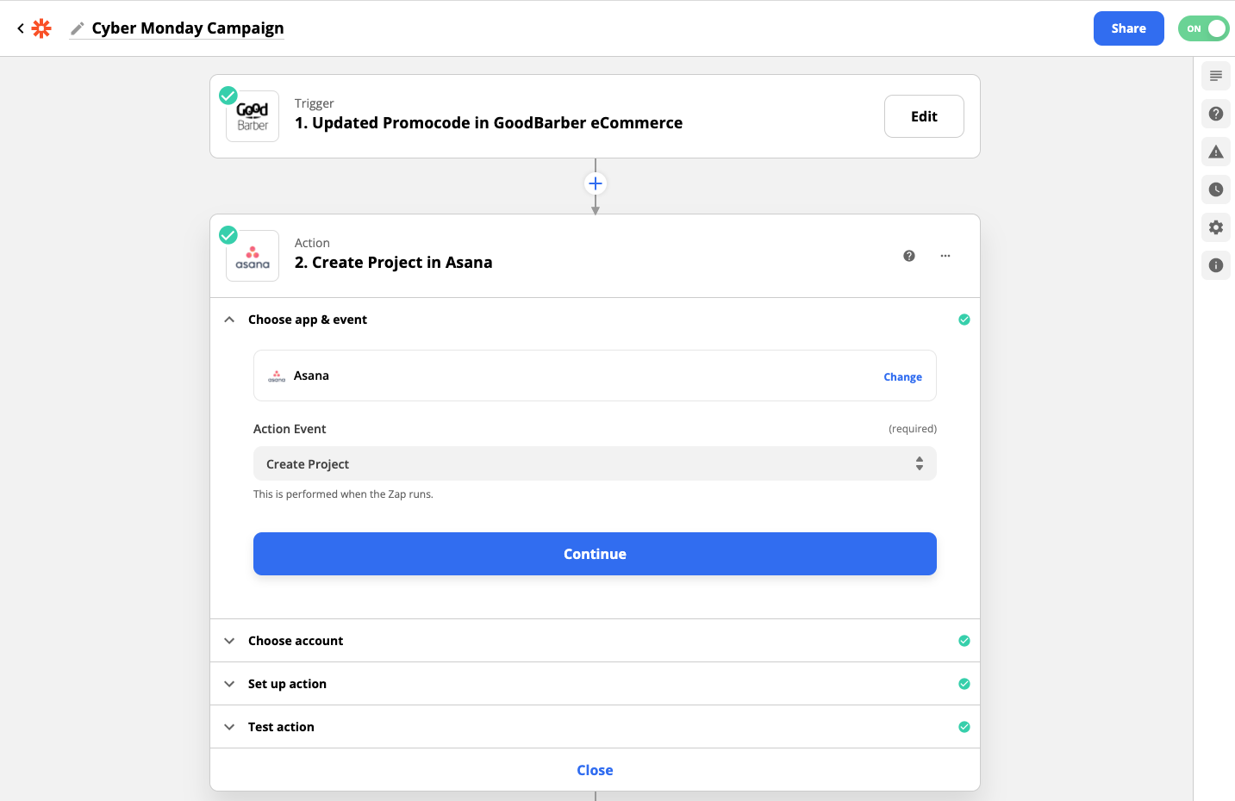The width and height of the screenshot is (1235, 801).
Task: Click the back arrow in header
Action: tap(21, 28)
